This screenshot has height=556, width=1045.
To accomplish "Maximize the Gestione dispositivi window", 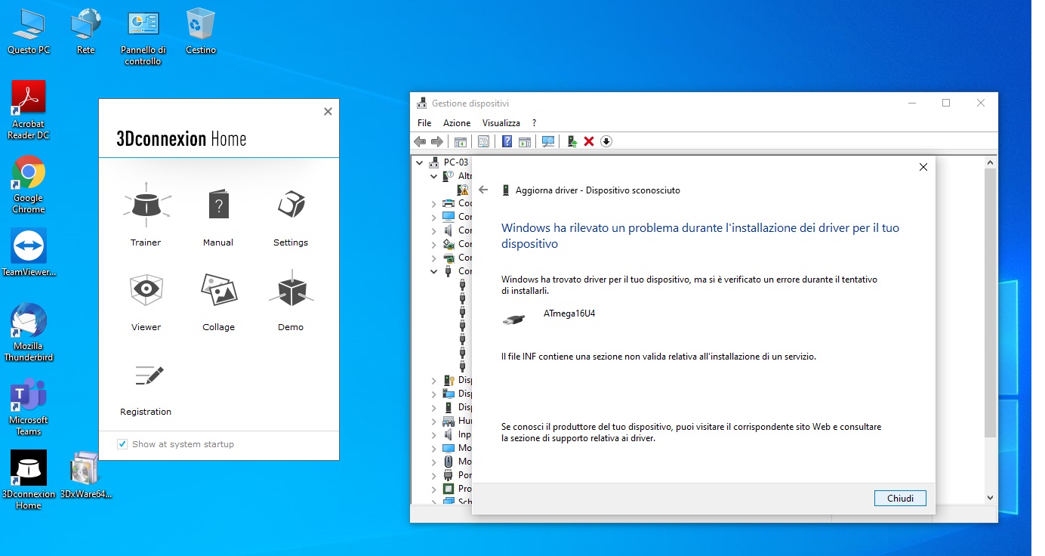I will tap(946, 103).
